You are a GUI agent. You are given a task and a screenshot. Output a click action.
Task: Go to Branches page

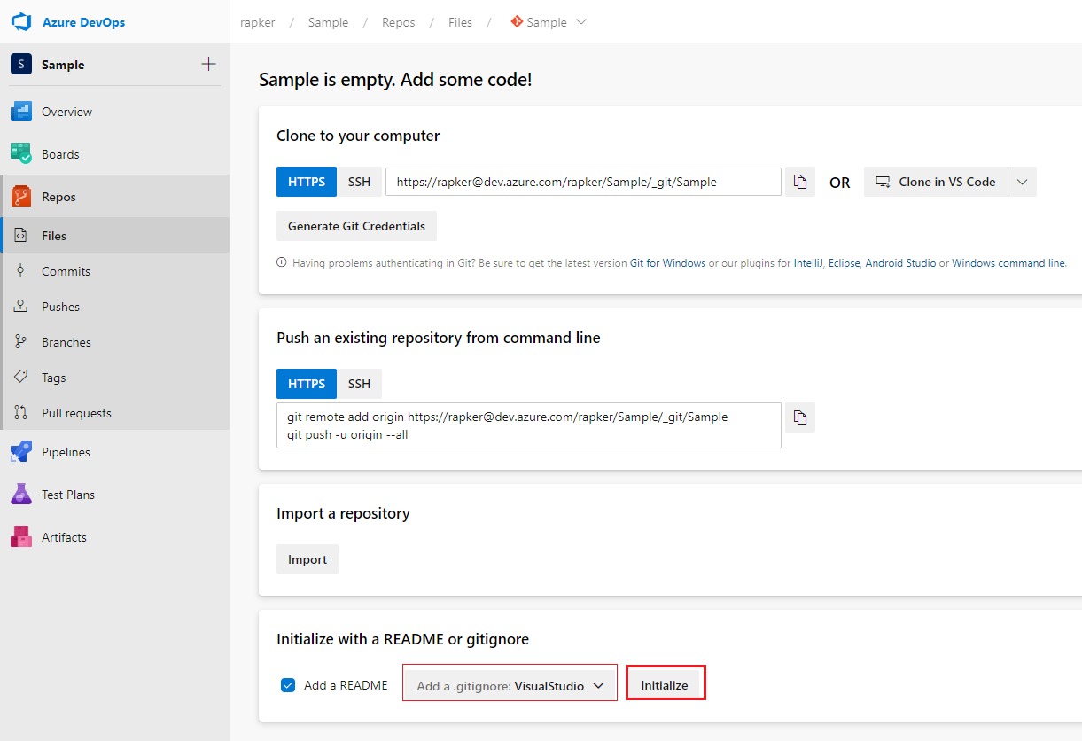(x=115, y=342)
